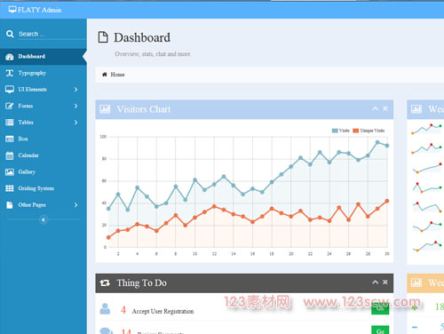Expand the Forms submenu chevron
Screen dimensions: 444x334
[75, 106]
